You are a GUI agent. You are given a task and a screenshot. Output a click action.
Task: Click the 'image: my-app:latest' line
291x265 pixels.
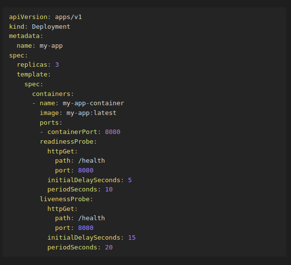click(x=78, y=113)
